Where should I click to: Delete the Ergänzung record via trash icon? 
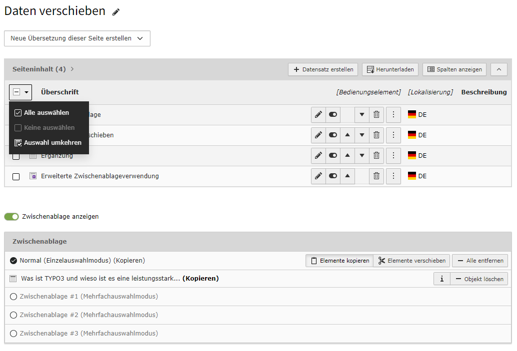(x=376, y=155)
